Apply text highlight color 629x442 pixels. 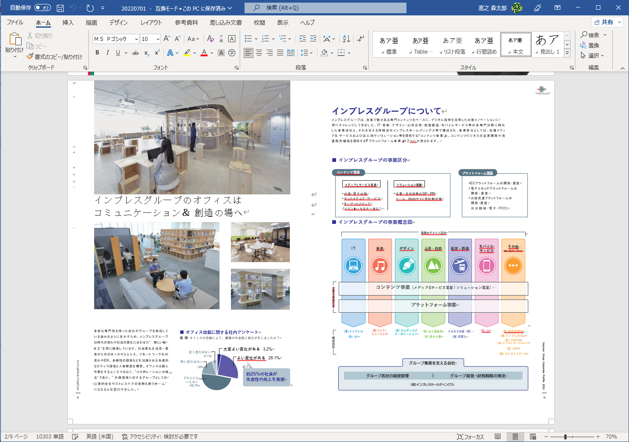tap(186, 53)
